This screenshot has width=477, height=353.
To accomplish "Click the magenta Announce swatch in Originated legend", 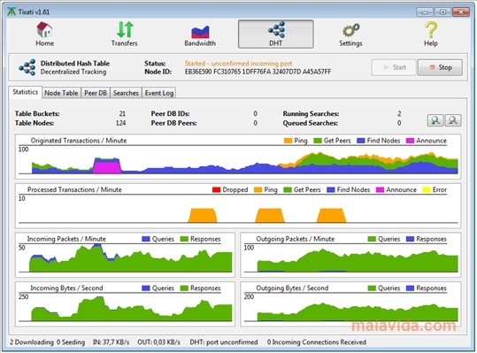I will (410, 141).
